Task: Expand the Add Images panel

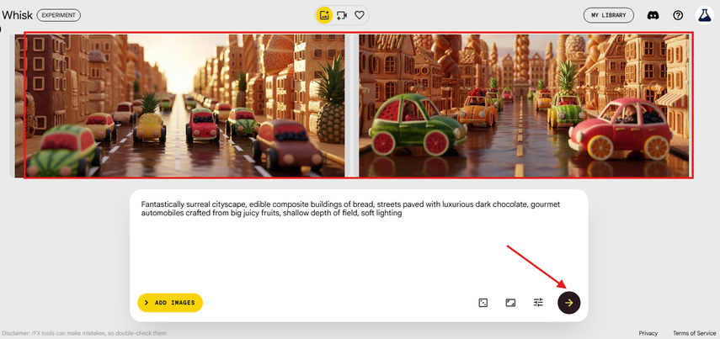Action: [170, 303]
